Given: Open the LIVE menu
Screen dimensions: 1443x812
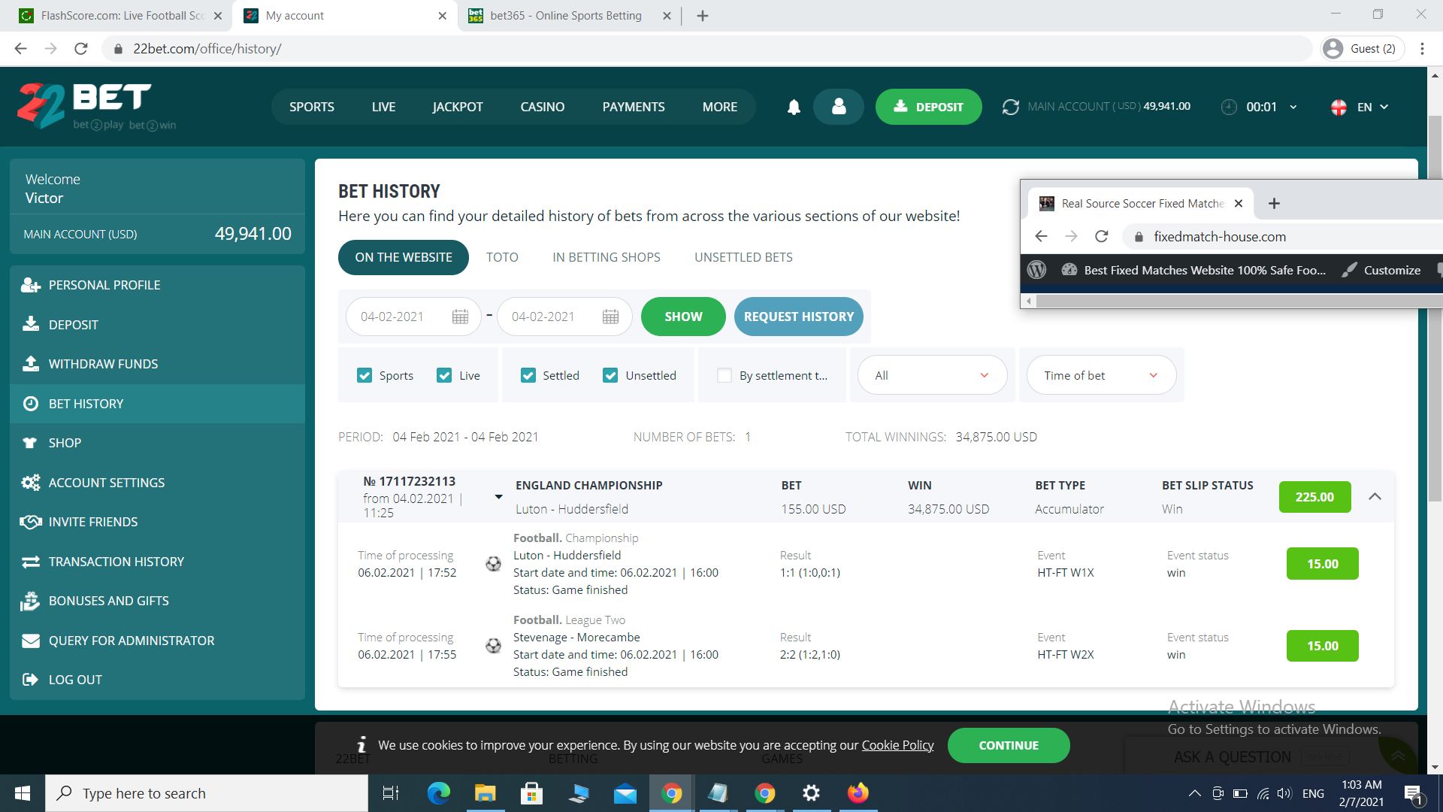Looking at the screenshot, I should (x=383, y=107).
